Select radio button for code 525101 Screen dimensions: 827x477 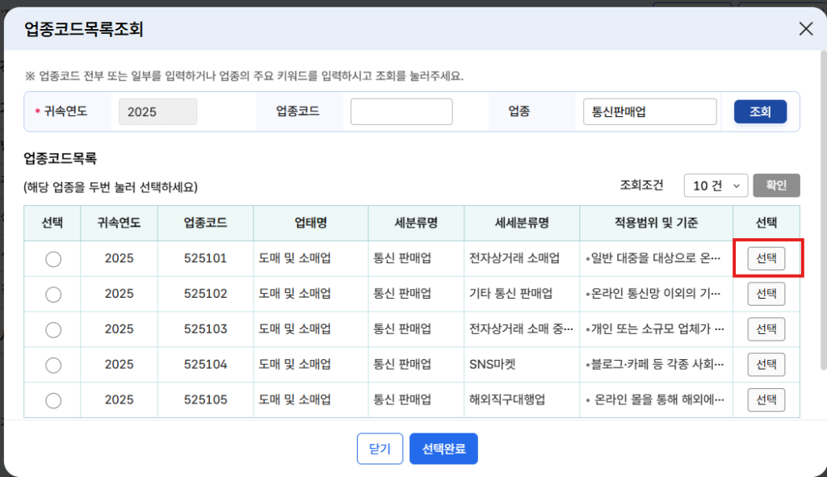[x=53, y=259]
